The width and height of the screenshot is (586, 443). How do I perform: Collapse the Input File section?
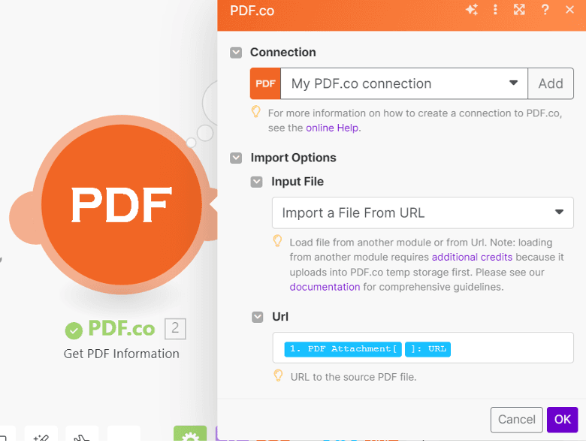point(257,182)
